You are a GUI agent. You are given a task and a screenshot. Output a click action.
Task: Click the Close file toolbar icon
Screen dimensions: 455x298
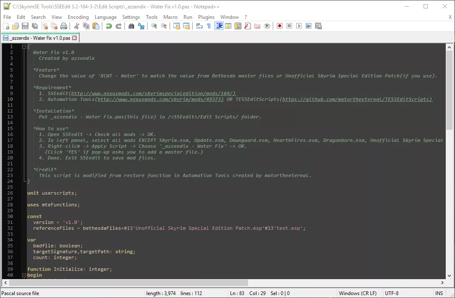(45, 26)
